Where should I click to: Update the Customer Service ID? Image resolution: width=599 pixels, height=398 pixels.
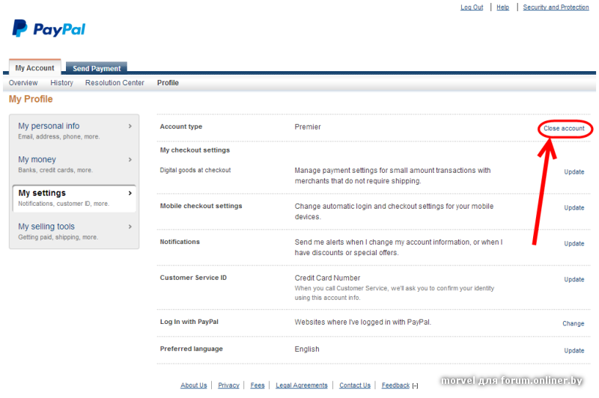[x=574, y=280]
